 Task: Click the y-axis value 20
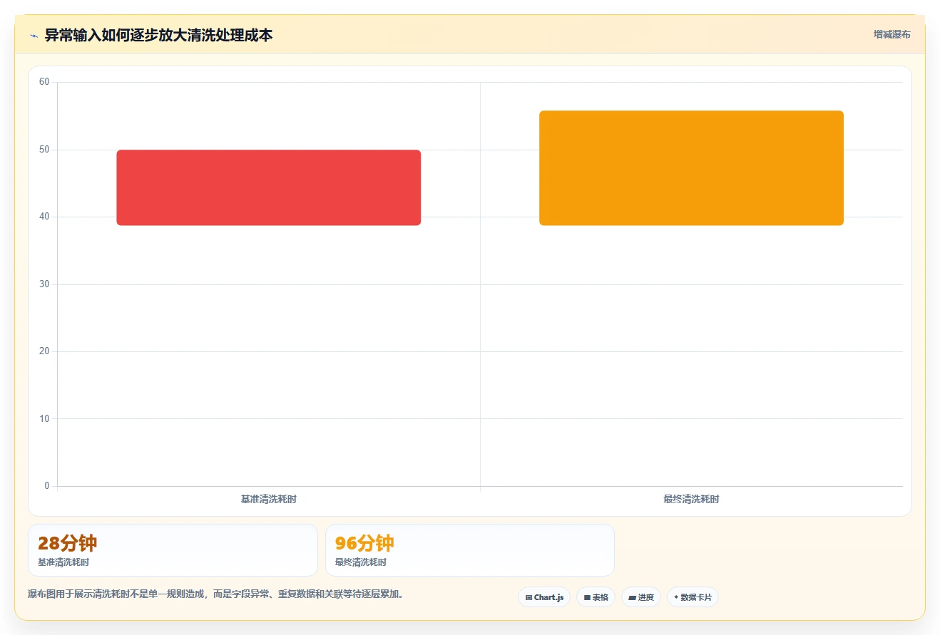(x=44, y=351)
